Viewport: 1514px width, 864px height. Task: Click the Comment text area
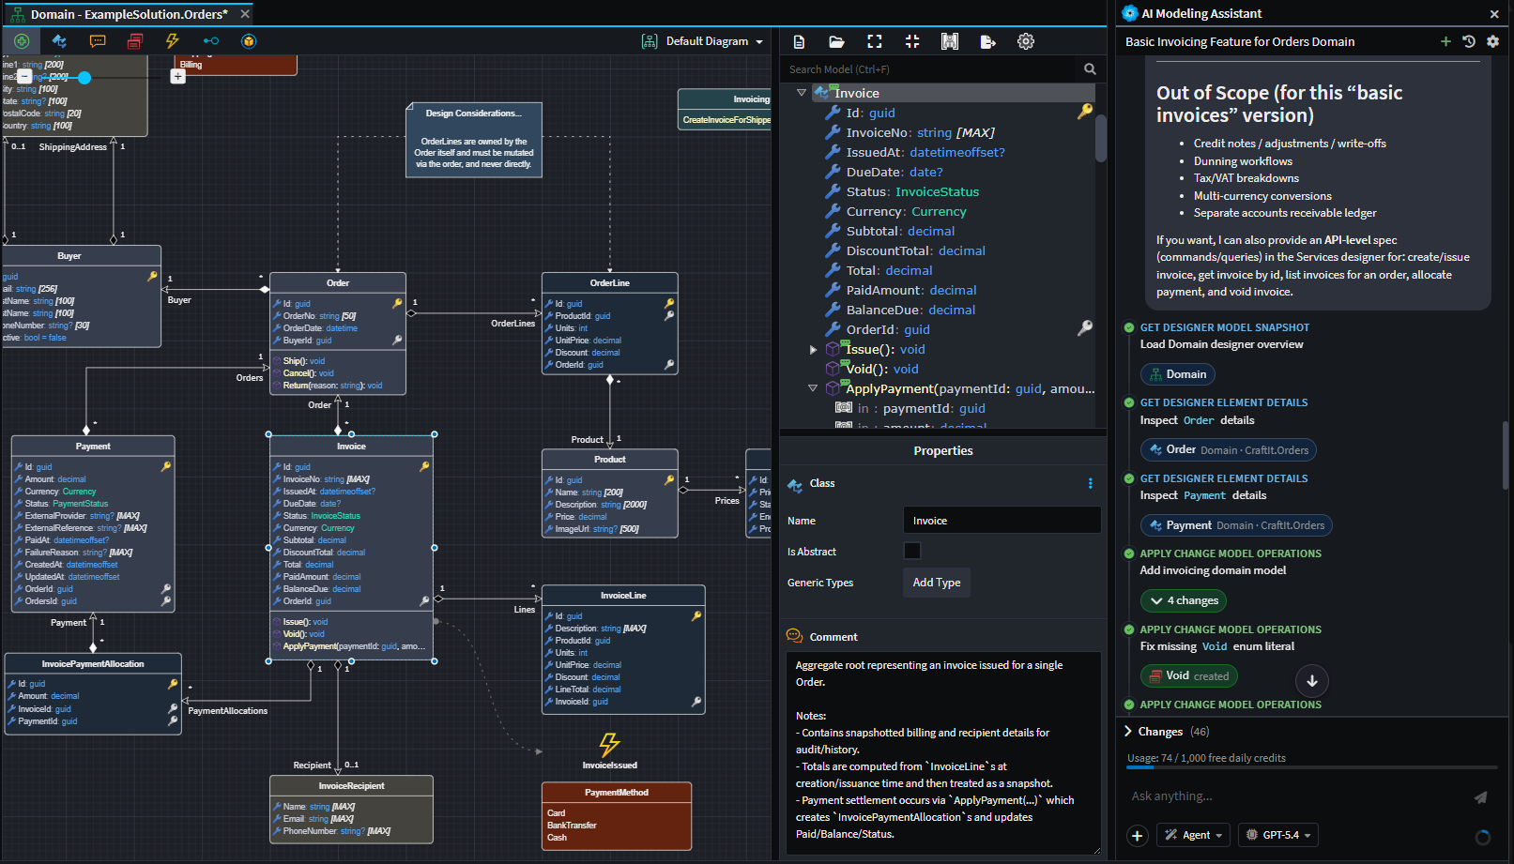click(943, 753)
